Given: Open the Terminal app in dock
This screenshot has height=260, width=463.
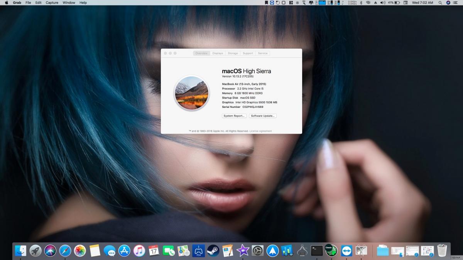Looking at the screenshot, I should tap(317, 251).
